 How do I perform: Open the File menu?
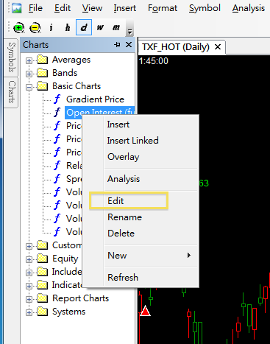(35, 8)
